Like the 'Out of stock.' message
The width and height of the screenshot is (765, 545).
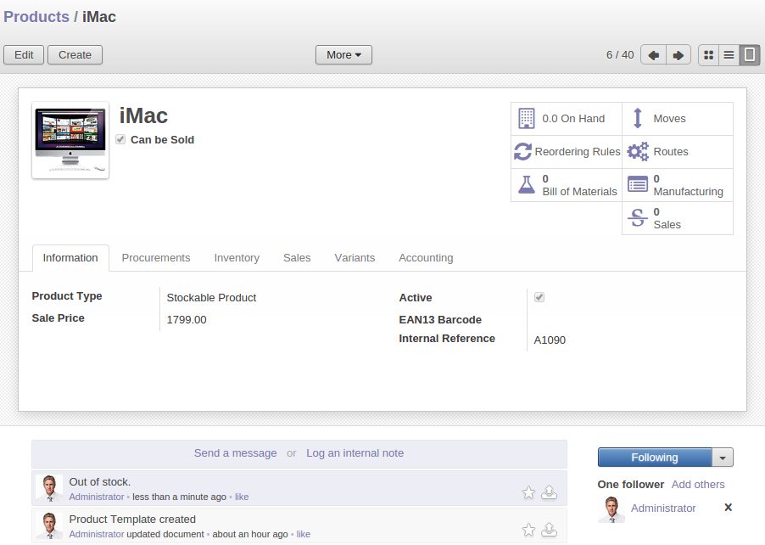coord(242,497)
